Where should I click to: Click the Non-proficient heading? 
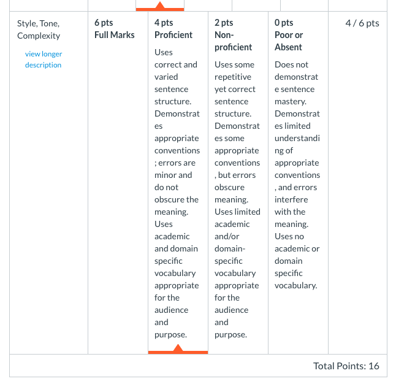[x=233, y=41]
